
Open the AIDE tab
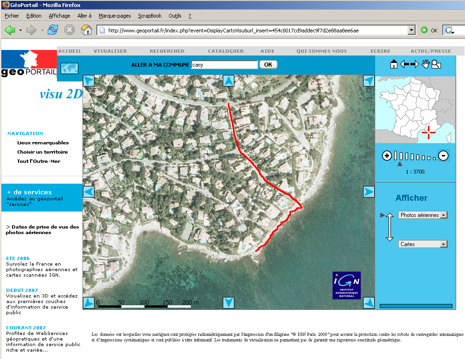coord(268,51)
